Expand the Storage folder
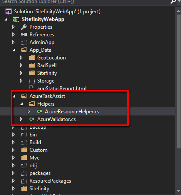 click(x=21, y=81)
